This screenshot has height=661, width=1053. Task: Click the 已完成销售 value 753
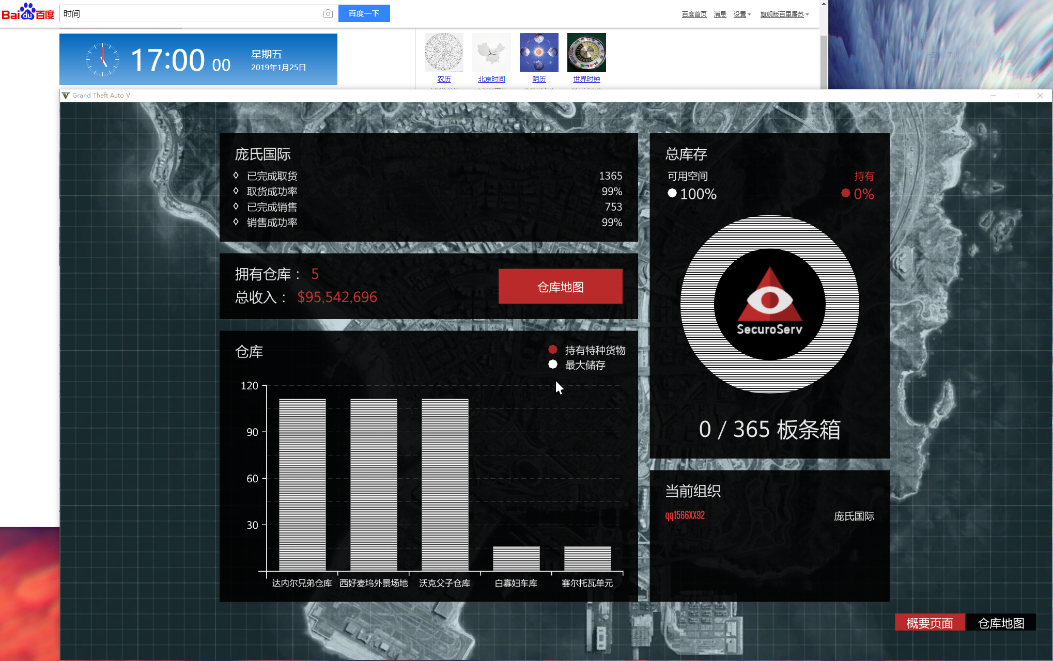[x=613, y=207]
